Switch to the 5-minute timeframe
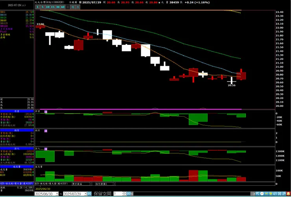The image size is (291, 197). (42, 7)
